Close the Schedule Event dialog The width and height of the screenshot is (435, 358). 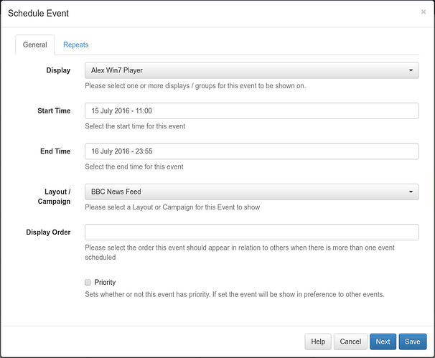point(423,12)
